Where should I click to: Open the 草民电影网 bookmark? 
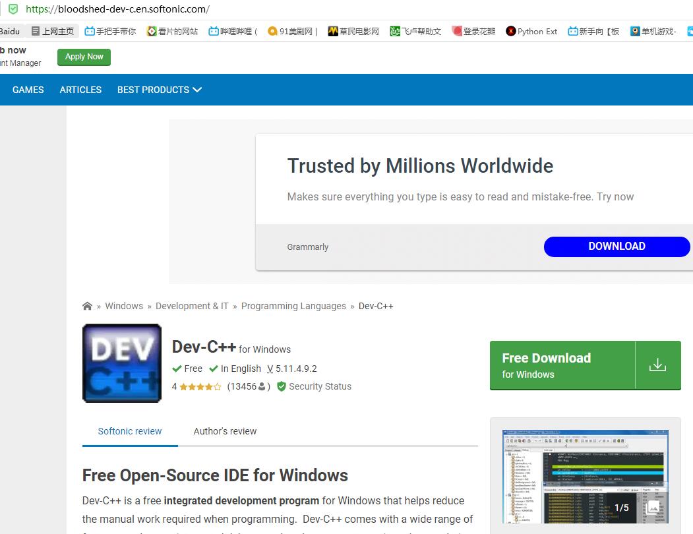pyautogui.click(x=353, y=32)
